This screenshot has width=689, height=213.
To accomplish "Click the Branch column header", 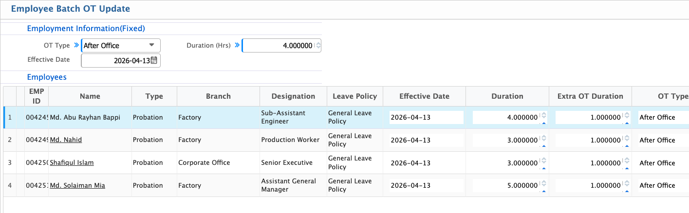I will click(x=218, y=96).
